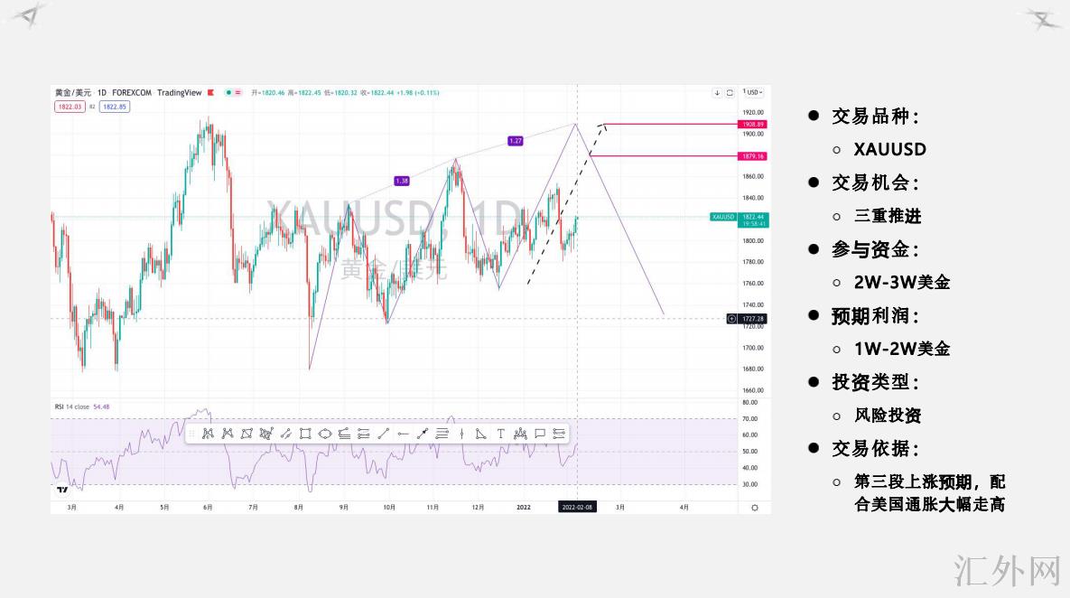Viewport: 1070px width, 598px height.
Task: Select the Ellipse drawing tool
Action: [x=325, y=434]
